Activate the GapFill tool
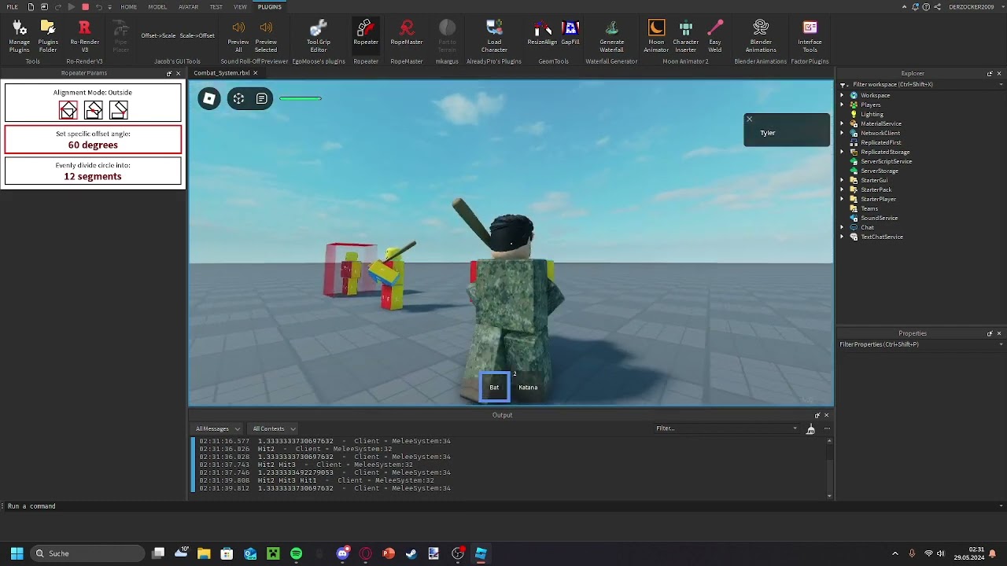The width and height of the screenshot is (1007, 566). click(x=570, y=32)
